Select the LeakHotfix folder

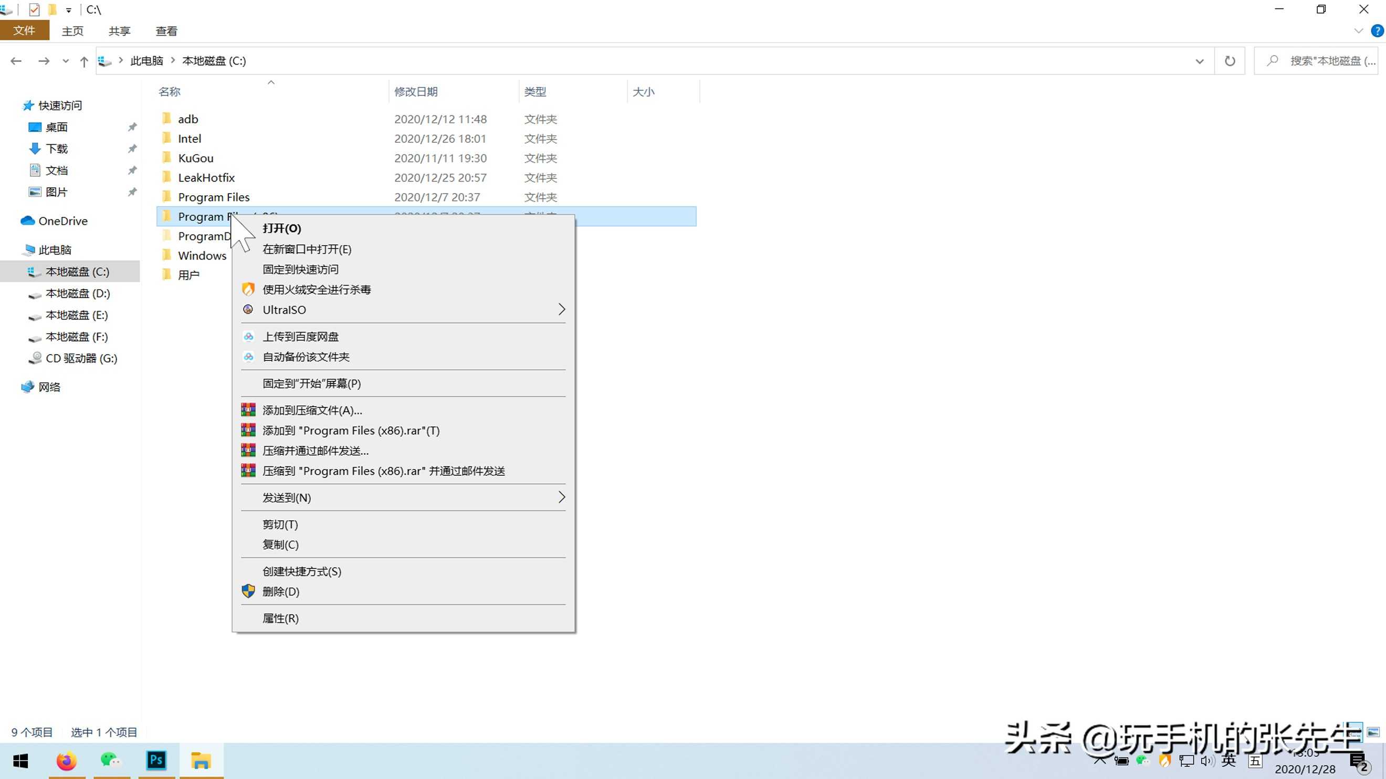[207, 178]
